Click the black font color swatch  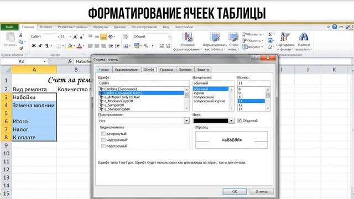coord(211,121)
